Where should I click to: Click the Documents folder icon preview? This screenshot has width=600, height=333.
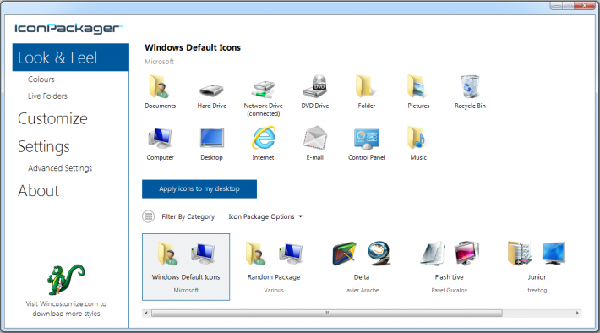coord(160,86)
